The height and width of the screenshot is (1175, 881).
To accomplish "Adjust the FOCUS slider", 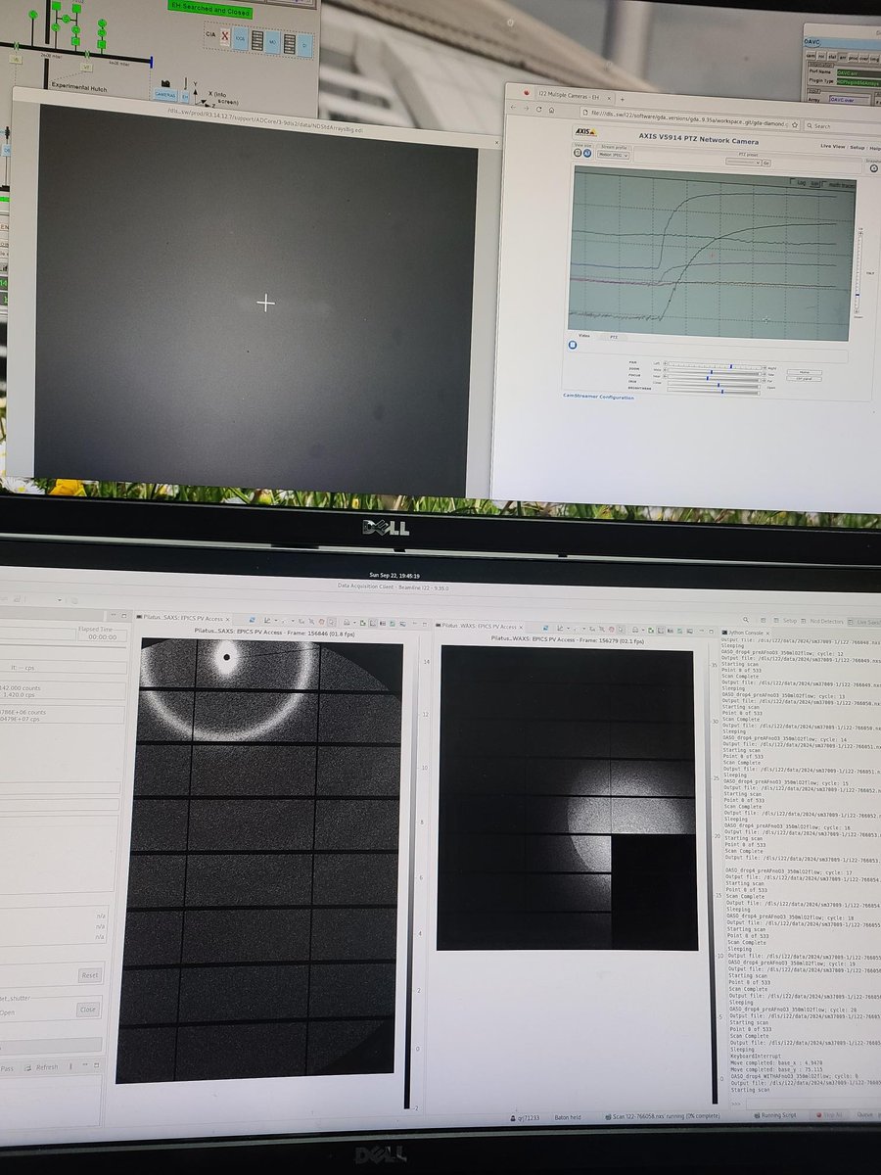I will point(714,379).
